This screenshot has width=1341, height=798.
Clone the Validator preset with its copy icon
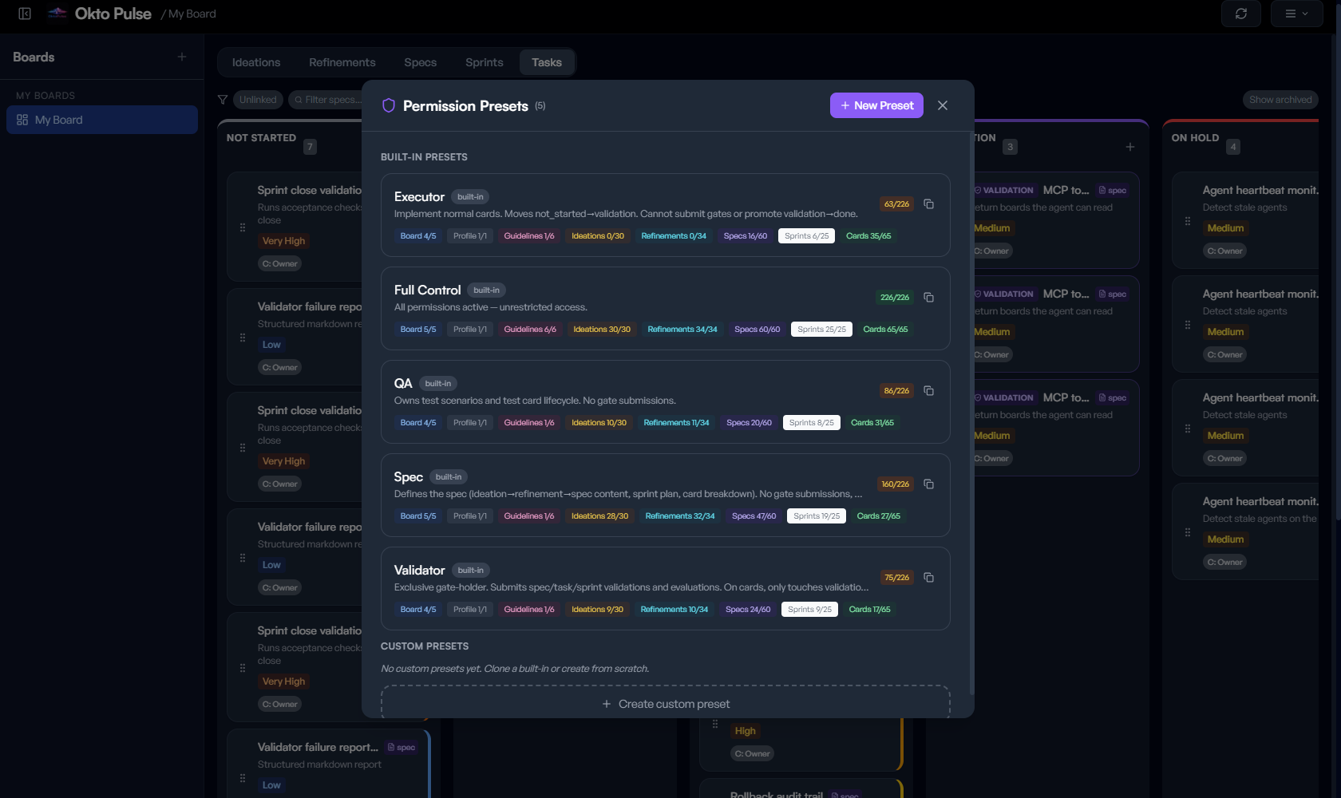click(928, 577)
